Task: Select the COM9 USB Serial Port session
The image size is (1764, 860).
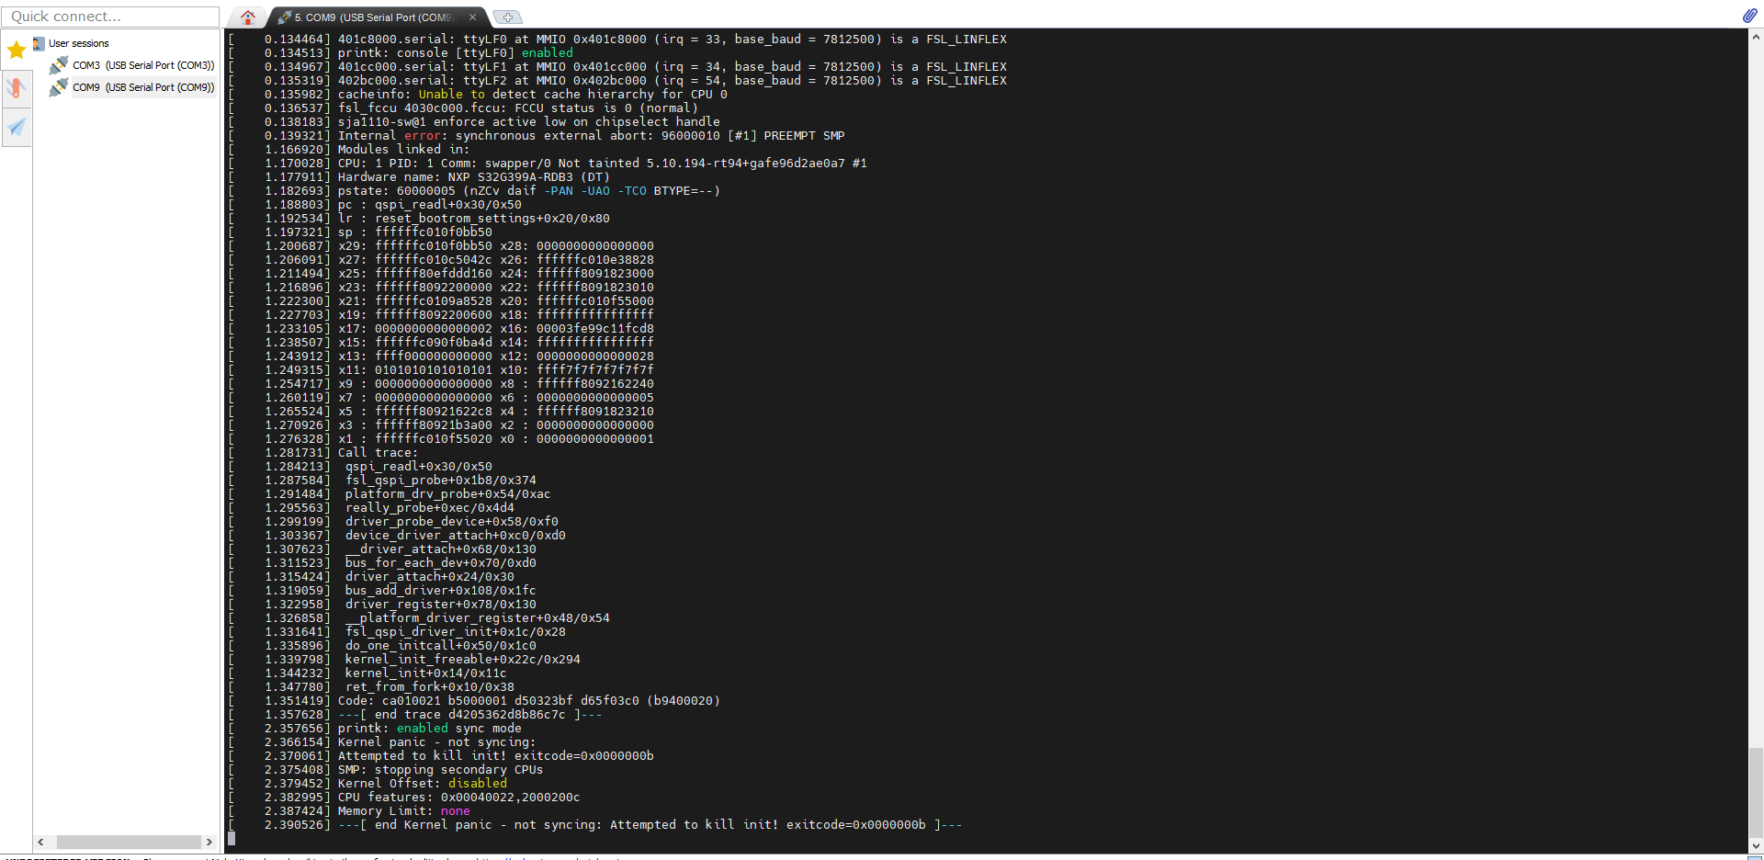Action: click(x=142, y=86)
